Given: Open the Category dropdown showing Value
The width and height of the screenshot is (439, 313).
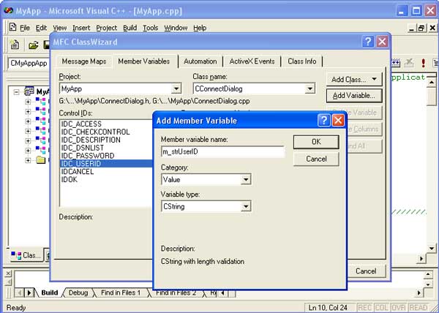Looking at the screenshot, I should (246, 180).
